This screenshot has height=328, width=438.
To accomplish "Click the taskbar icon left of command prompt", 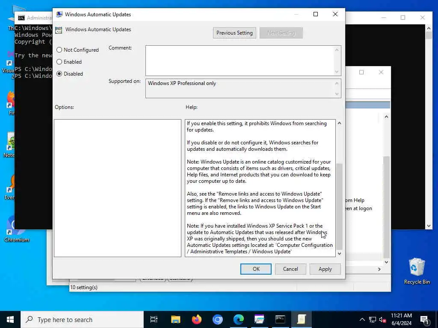I will click(259, 319).
